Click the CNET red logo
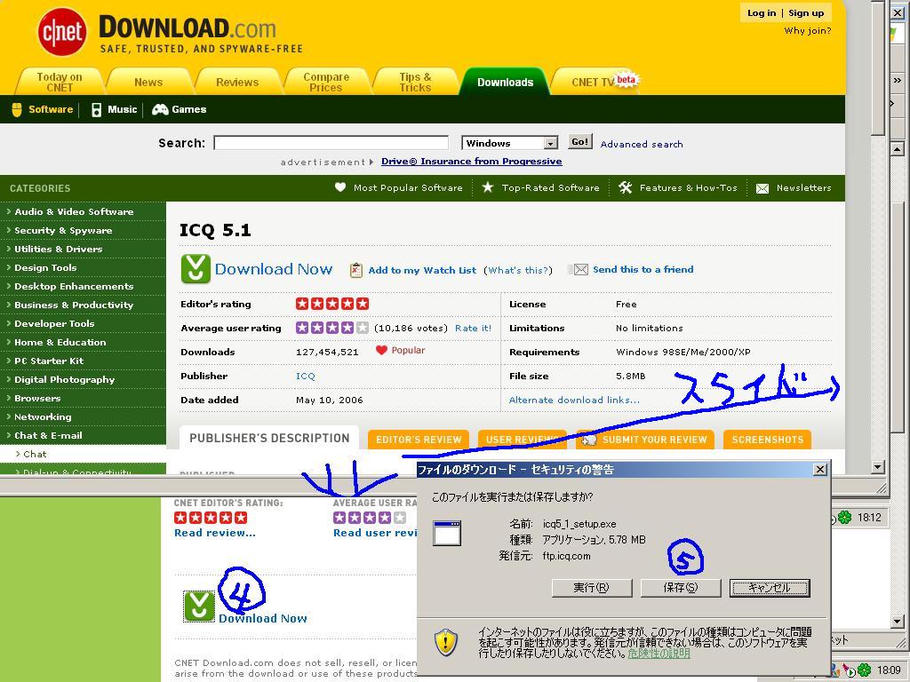This screenshot has width=910, height=682. [x=62, y=32]
